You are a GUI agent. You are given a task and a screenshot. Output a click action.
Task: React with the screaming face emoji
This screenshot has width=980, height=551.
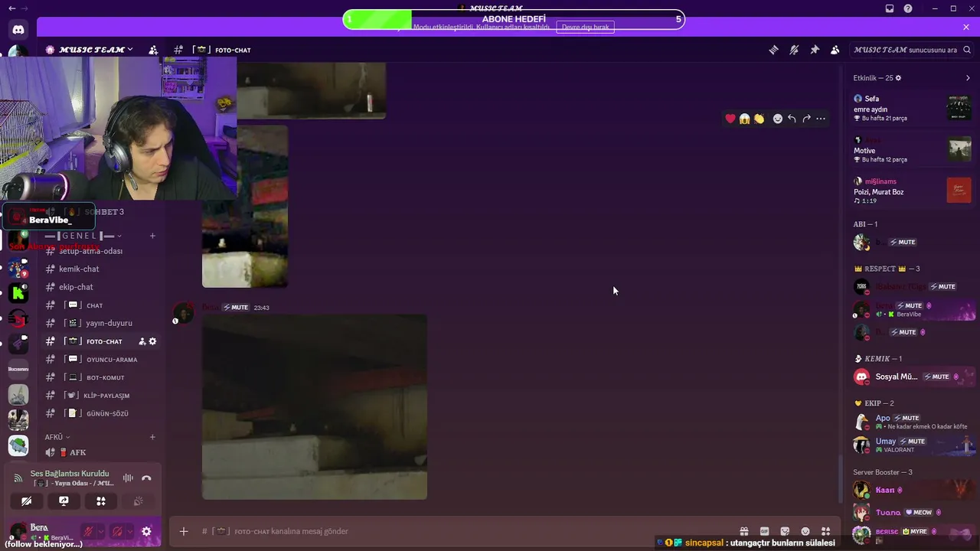tap(744, 119)
